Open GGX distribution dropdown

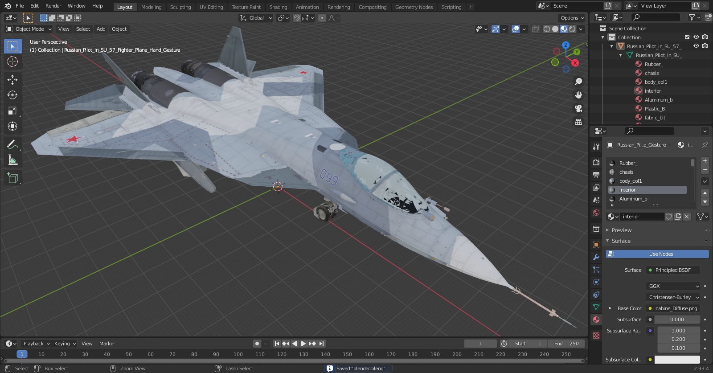click(673, 286)
